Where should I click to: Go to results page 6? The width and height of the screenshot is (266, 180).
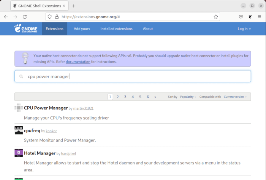[148, 97]
